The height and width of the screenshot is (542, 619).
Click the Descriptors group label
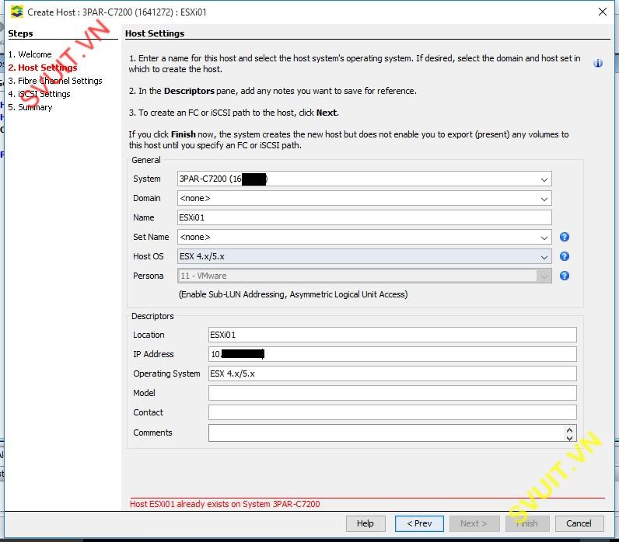(x=152, y=316)
